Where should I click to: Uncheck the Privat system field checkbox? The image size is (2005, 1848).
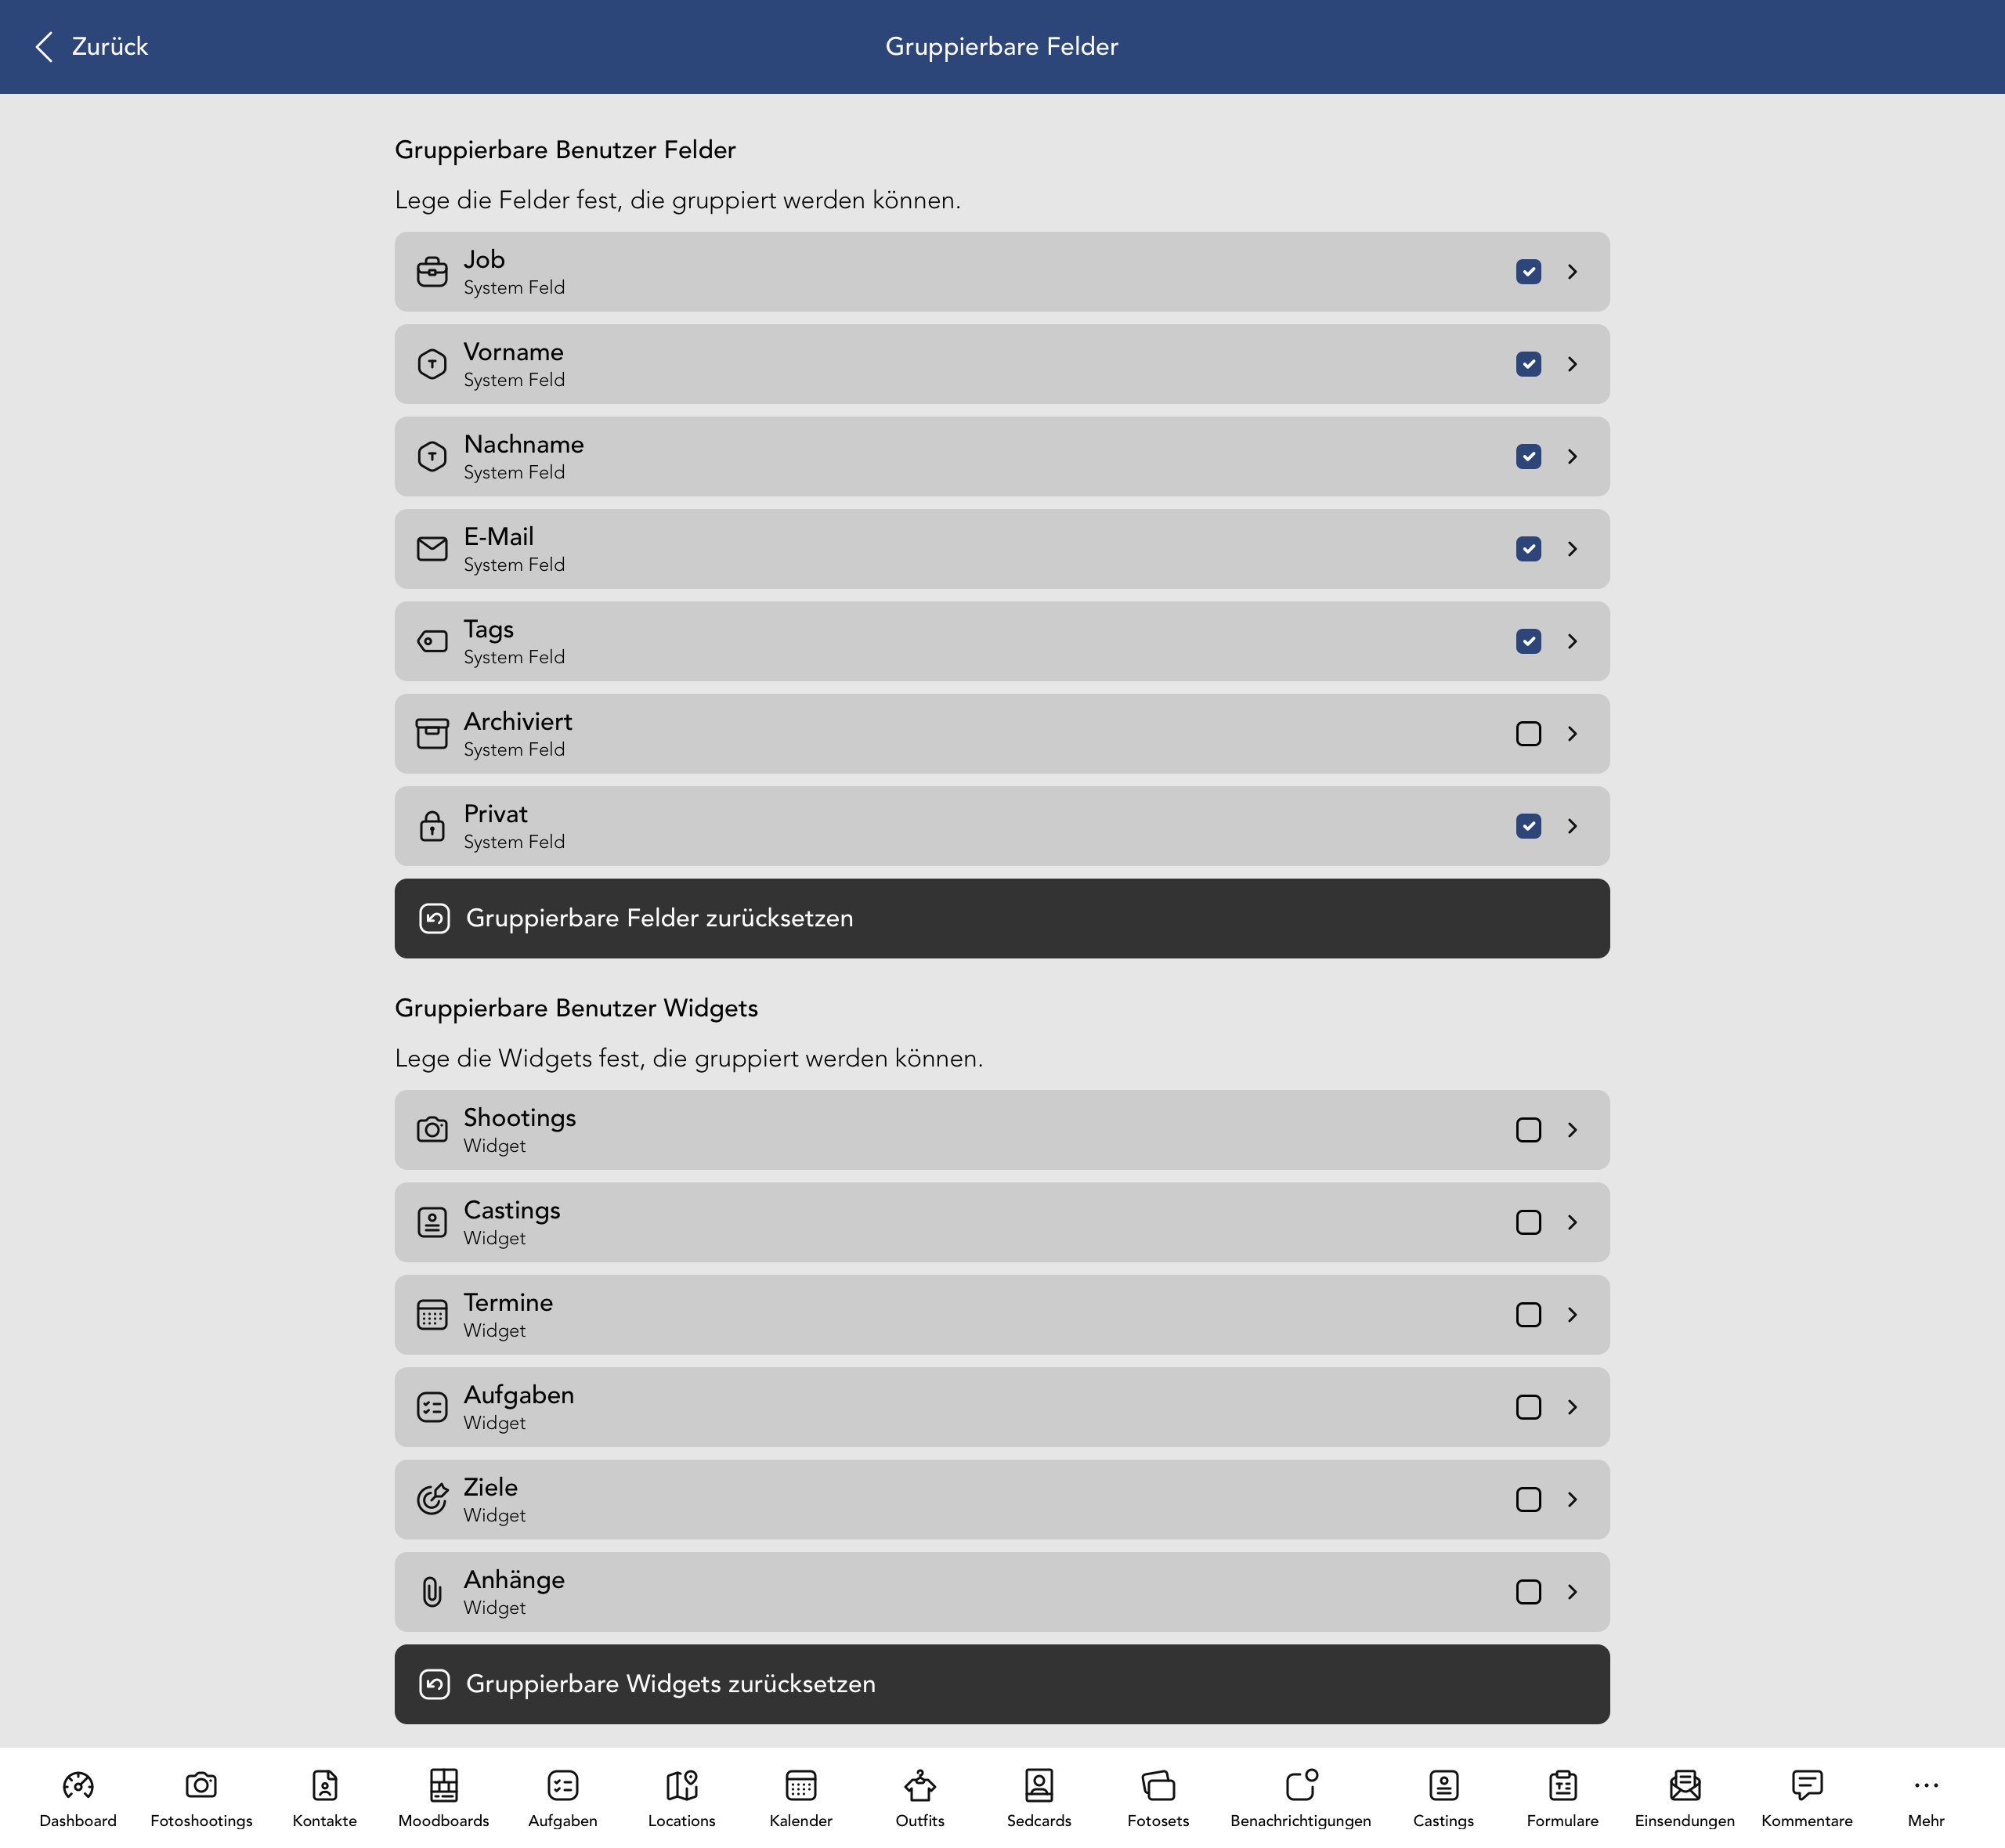(1528, 826)
